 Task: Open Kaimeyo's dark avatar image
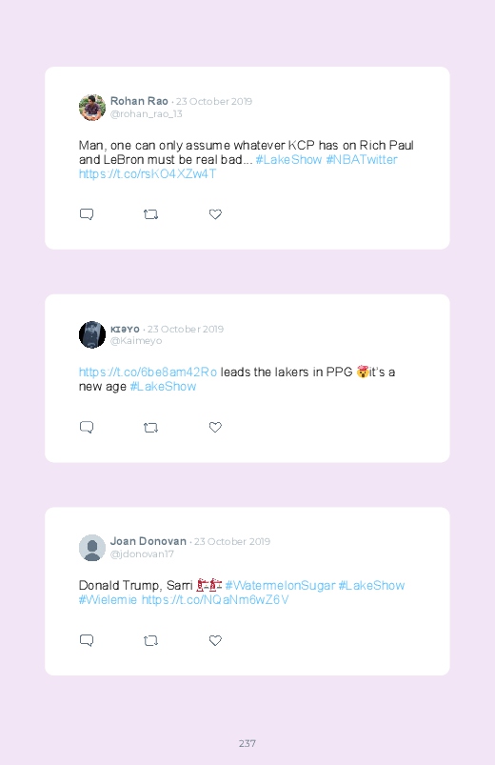(92, 334)
